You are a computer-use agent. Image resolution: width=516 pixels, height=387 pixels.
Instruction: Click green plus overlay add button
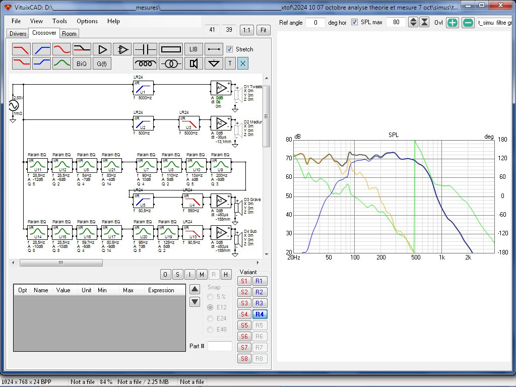pyautogui.click(x=453, y=23)
